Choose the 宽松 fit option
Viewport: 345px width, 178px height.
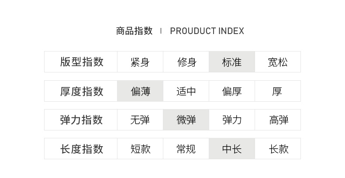tap(278, 62)
